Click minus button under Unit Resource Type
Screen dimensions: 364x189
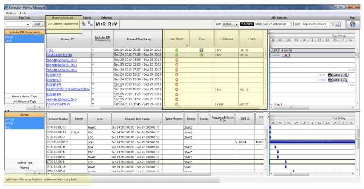pos(30,107)
